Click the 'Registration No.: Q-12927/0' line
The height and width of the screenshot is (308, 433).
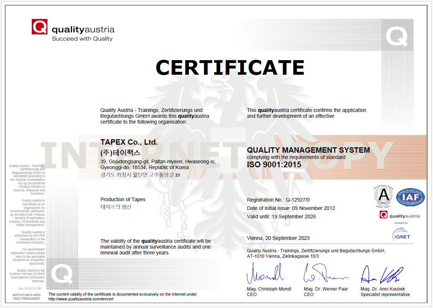tap(278, 200)
